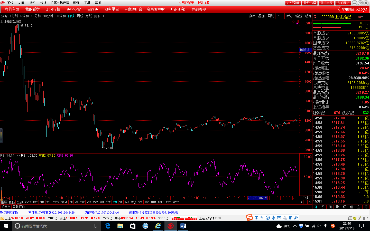Open 自选股 tab
The width and height of the screenshot is (370, 231).
[92, 9]
